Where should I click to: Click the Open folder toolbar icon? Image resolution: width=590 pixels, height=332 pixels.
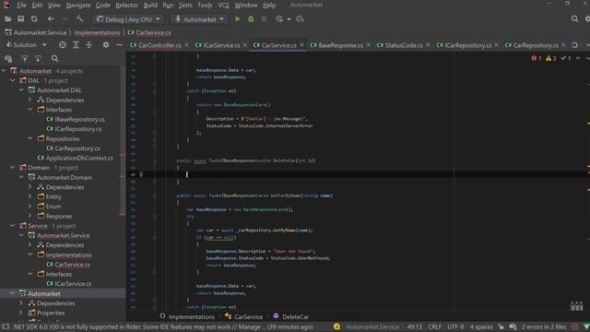(8, 18)
